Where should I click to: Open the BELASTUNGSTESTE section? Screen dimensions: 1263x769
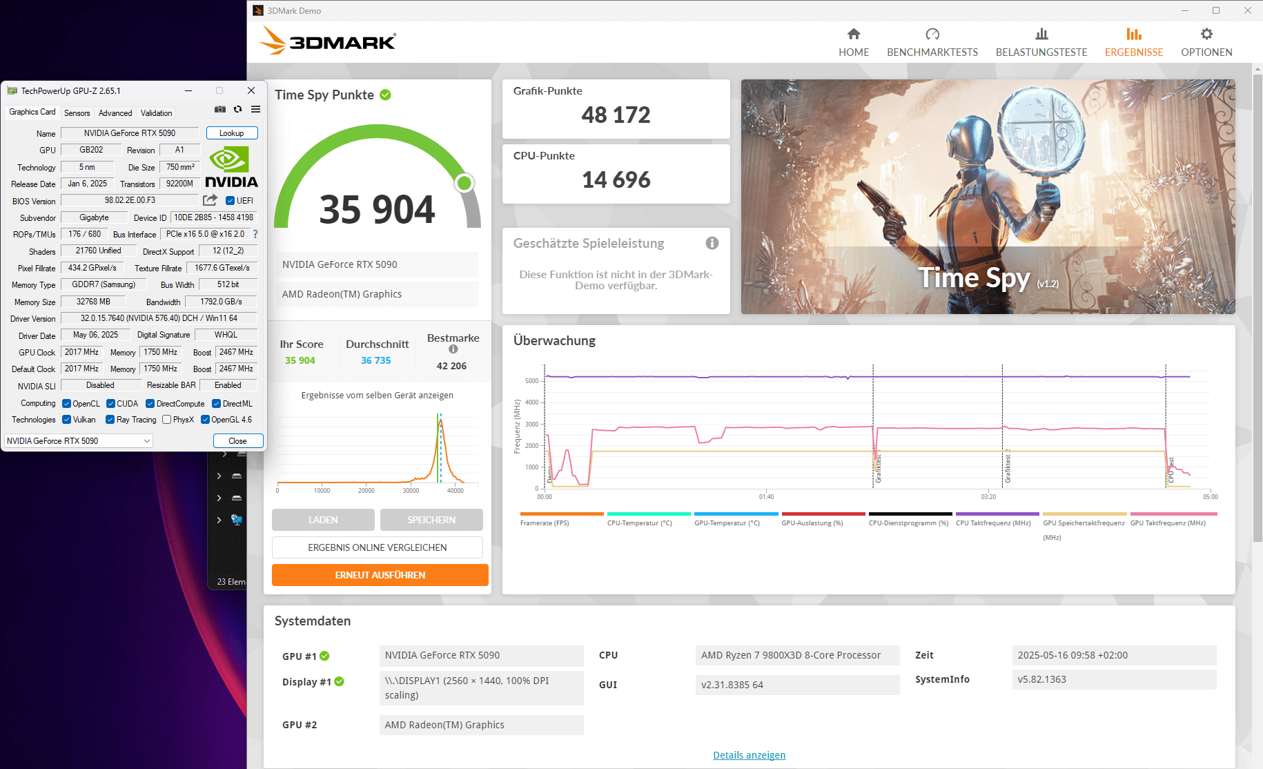click(1041, 43)
